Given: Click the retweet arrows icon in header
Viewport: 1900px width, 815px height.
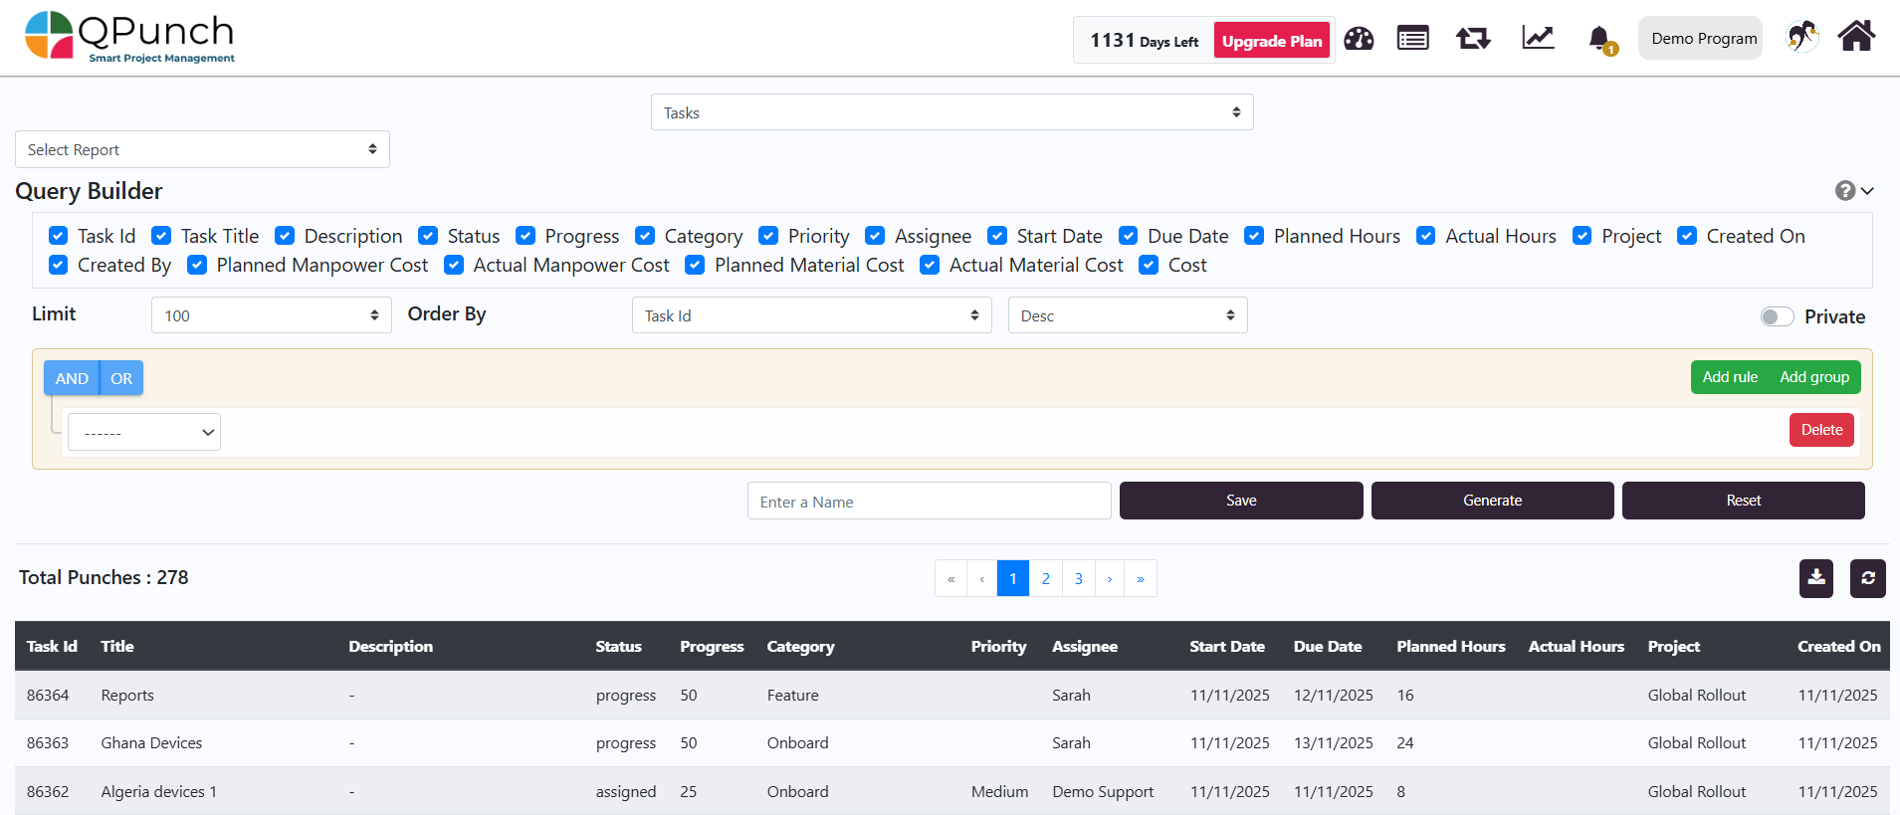Looking at the screenshot, I should [x=1473, y=39].
